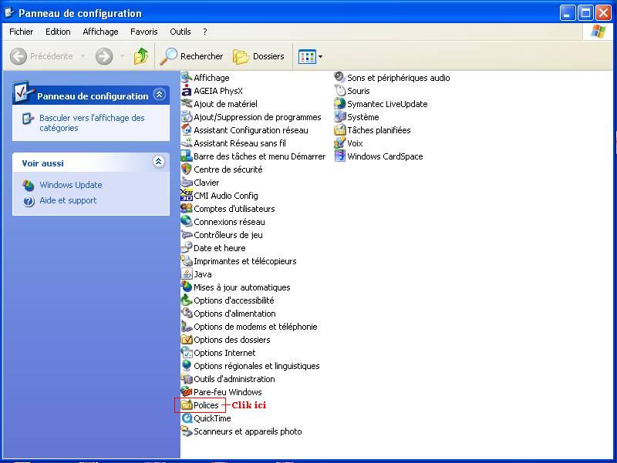Select the Java icon
The width and height of the screenshot is (617, 463).
tap(187, 274)
